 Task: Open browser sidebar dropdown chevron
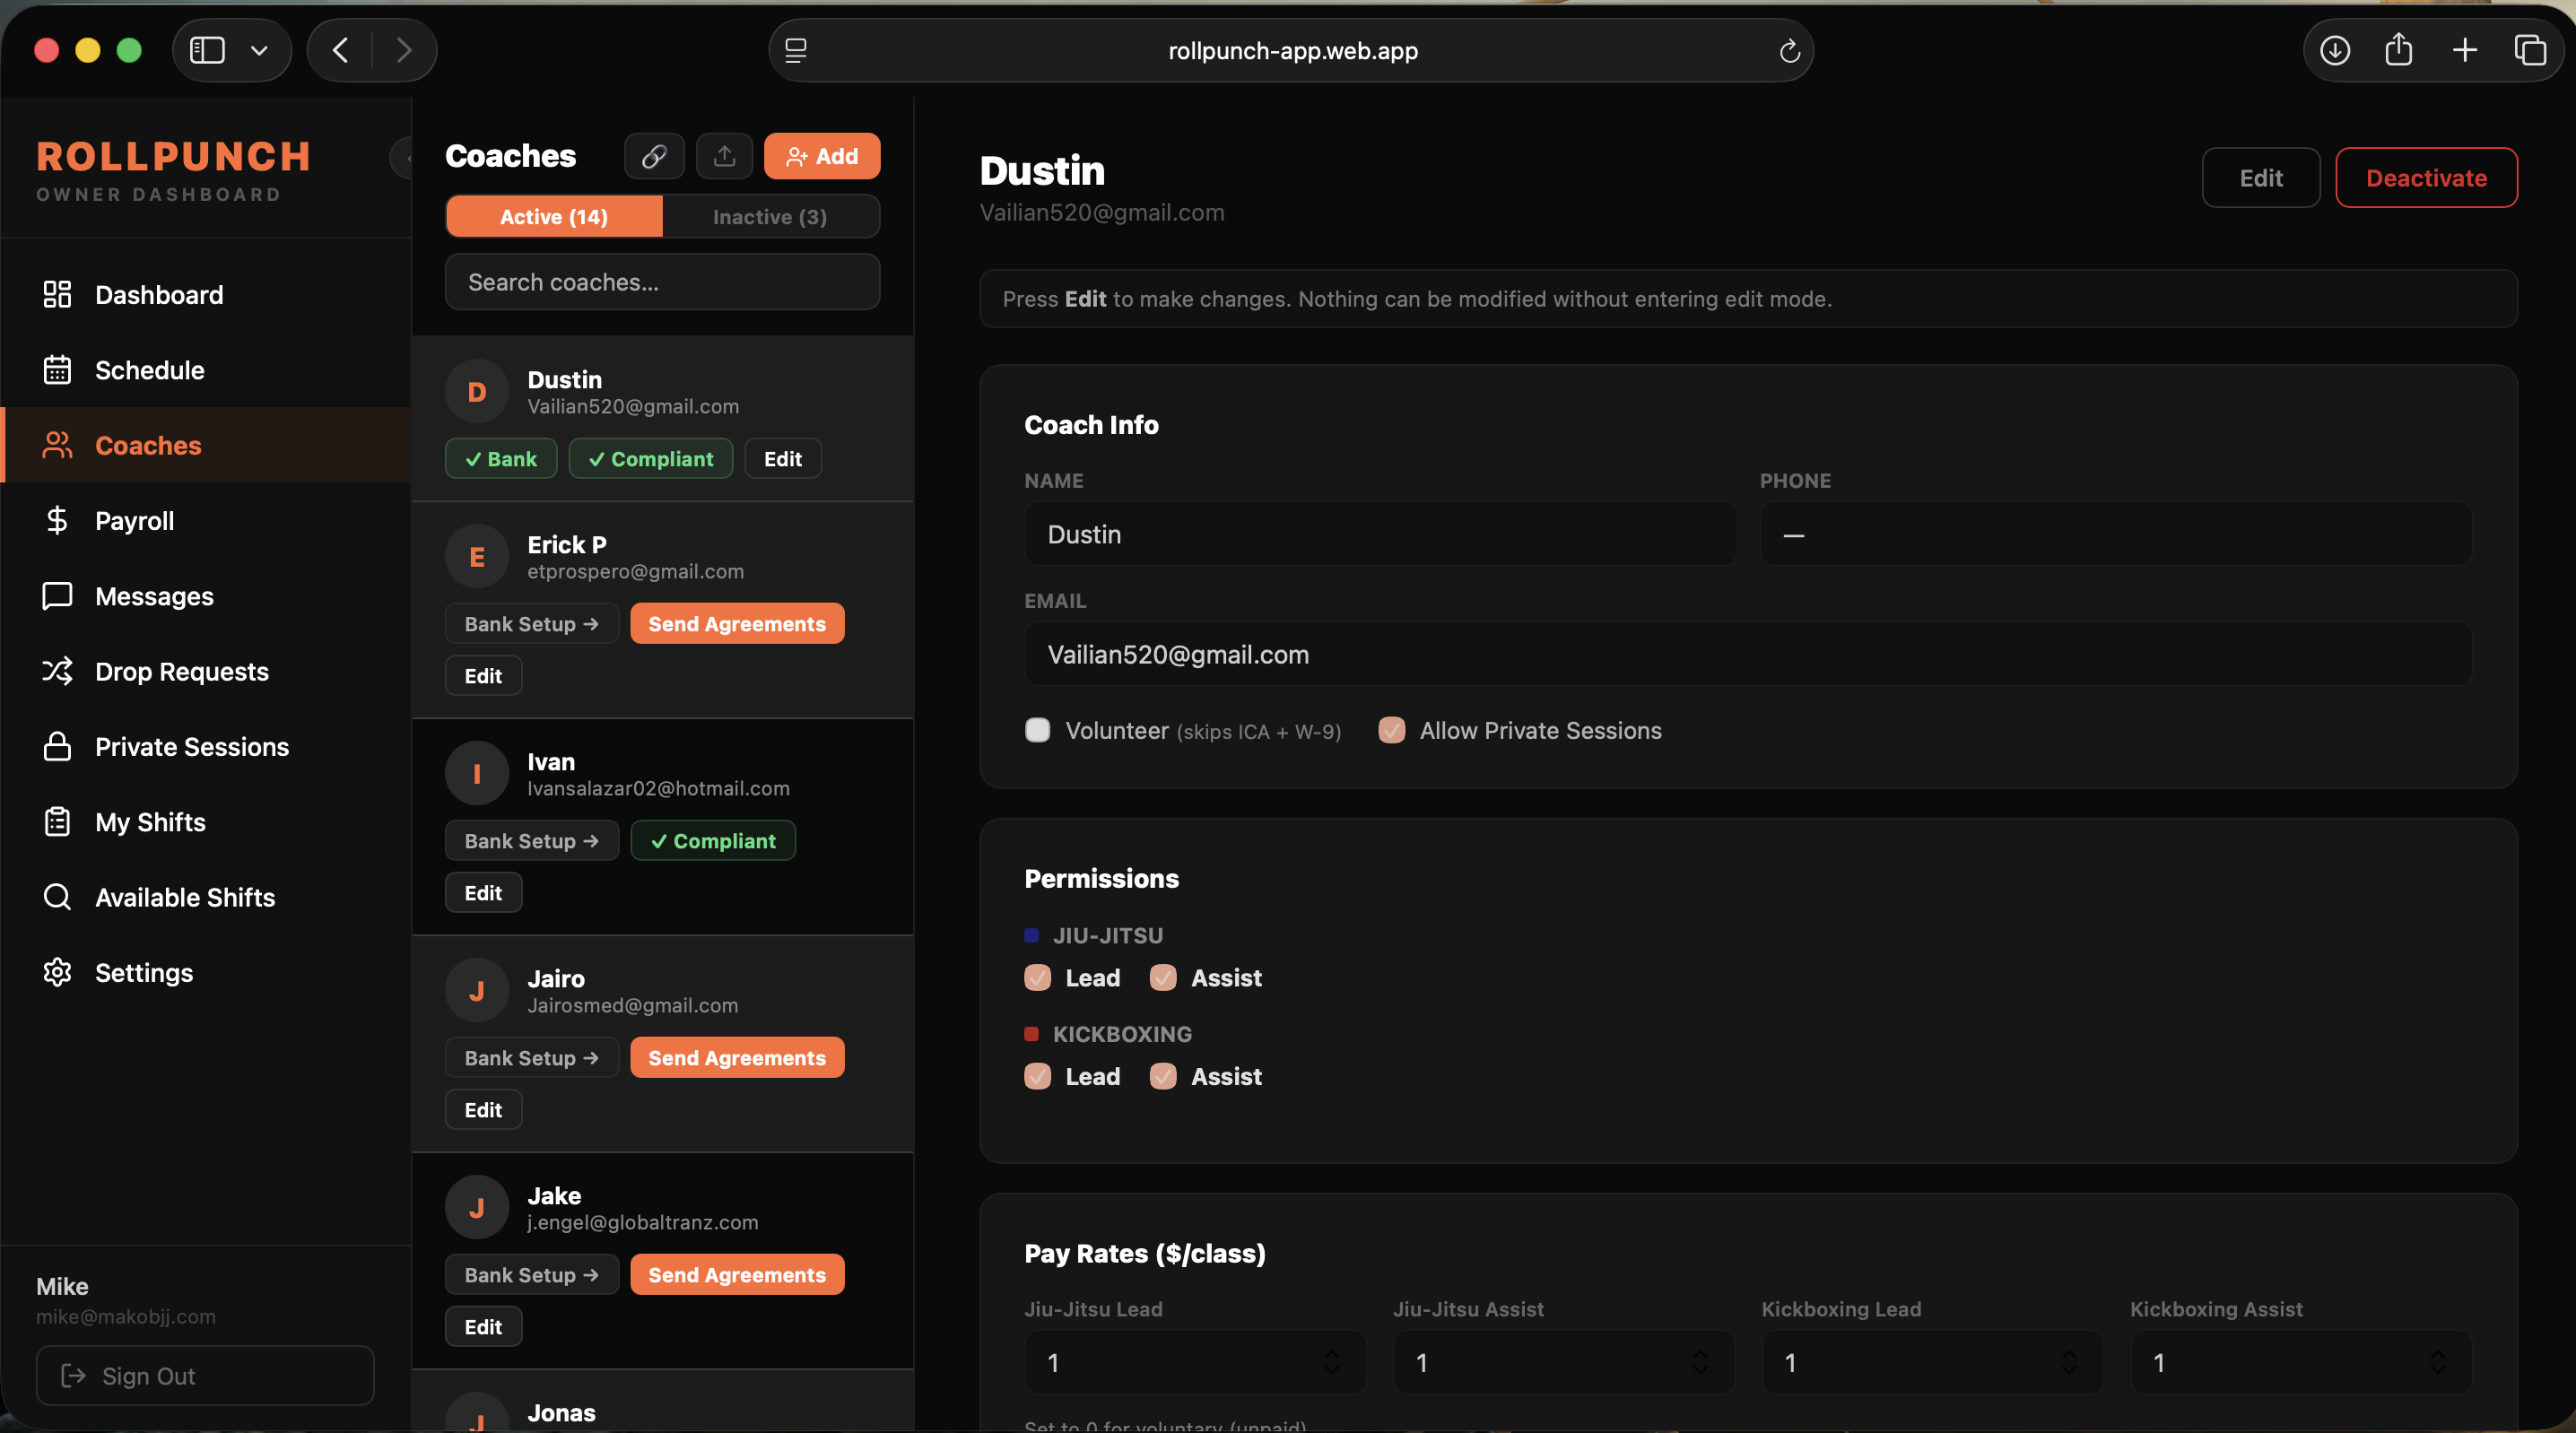click(259, 50)
